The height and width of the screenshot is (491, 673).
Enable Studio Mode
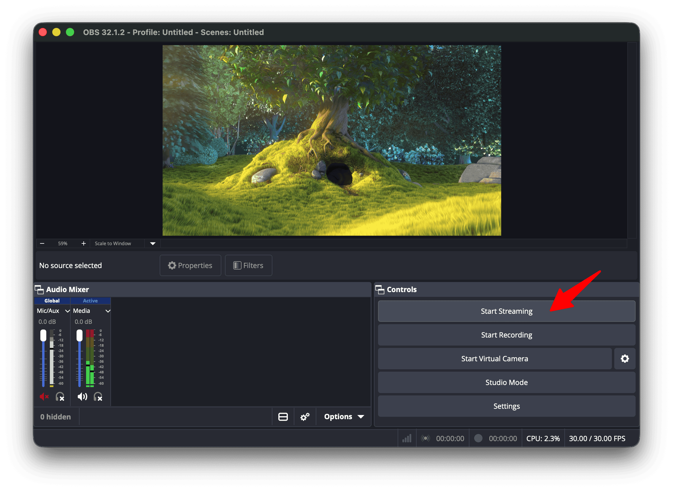(507, 383)
